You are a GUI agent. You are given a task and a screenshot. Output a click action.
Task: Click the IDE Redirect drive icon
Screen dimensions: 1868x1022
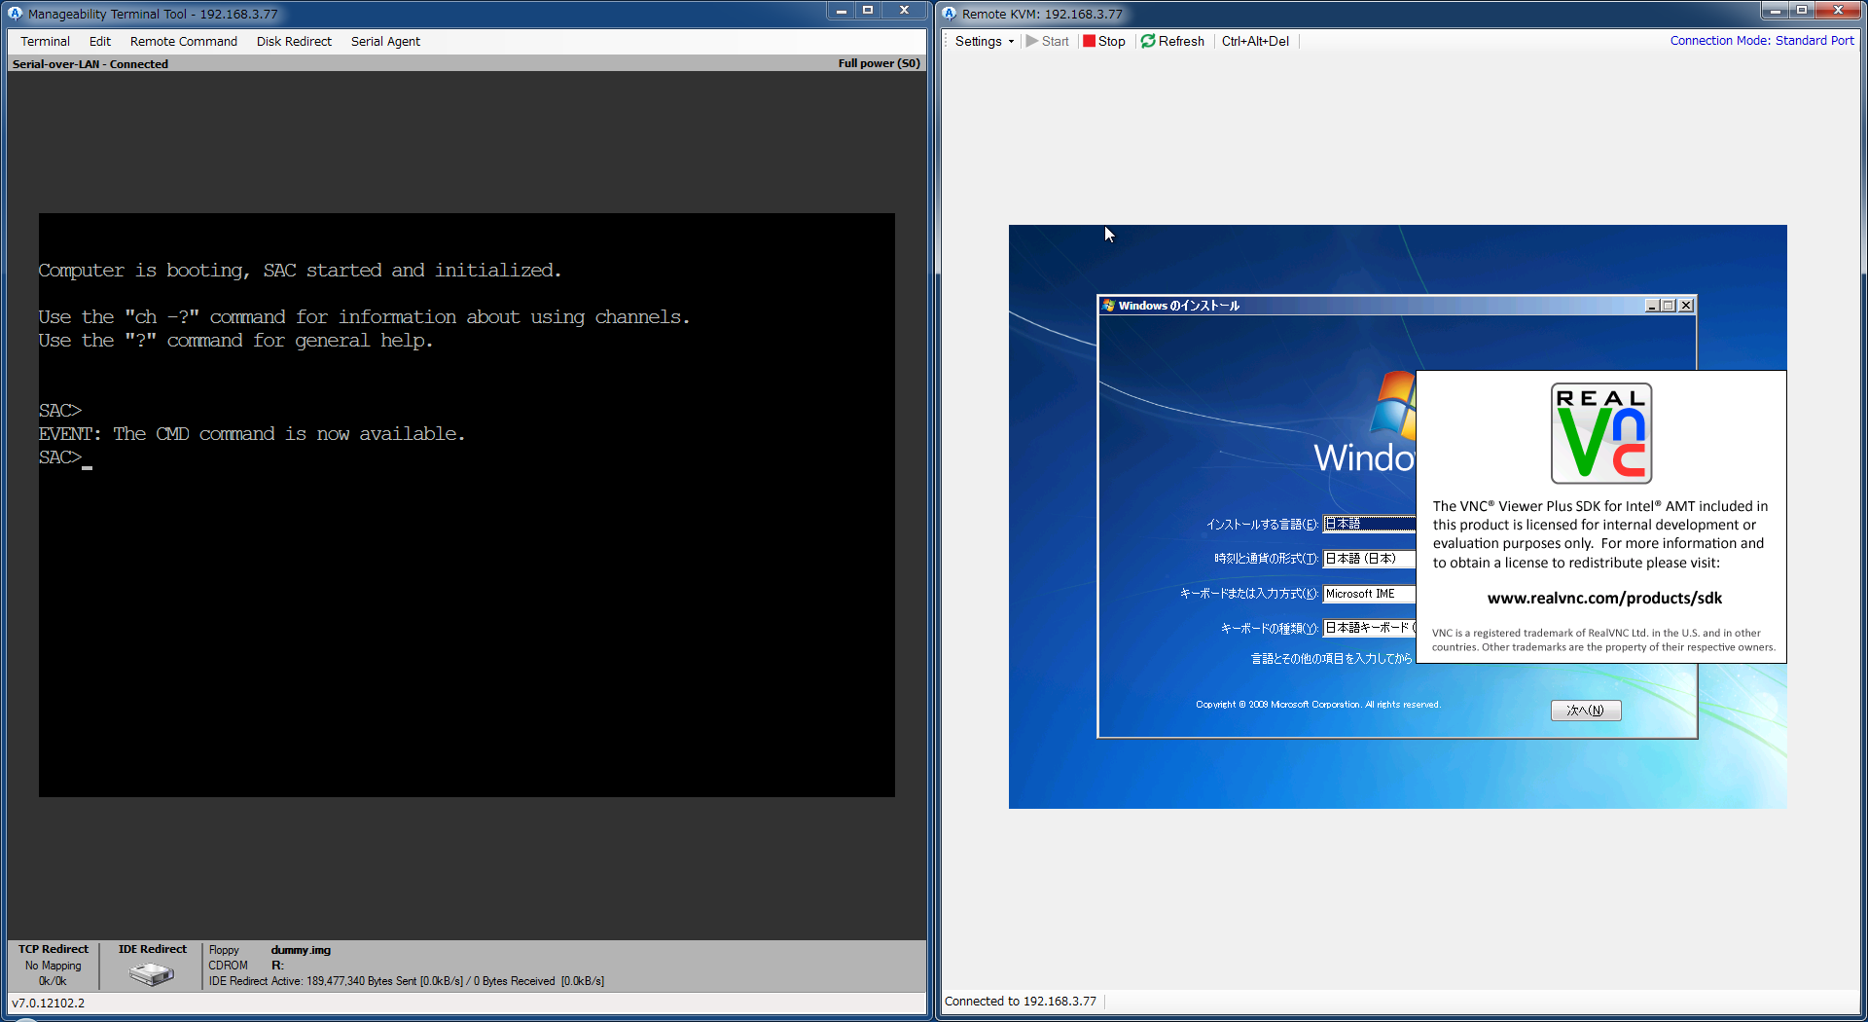(x=152, y=972)
